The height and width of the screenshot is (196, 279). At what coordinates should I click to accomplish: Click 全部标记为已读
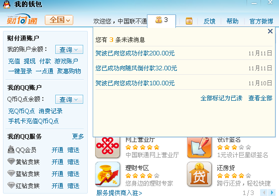[221, 98]
